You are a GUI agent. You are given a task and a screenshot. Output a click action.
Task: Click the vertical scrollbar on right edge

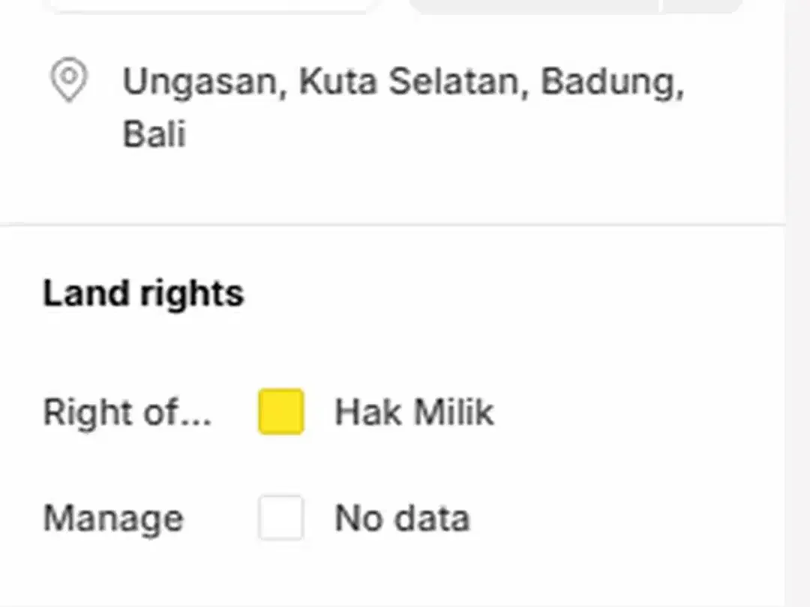pos(797,303)
